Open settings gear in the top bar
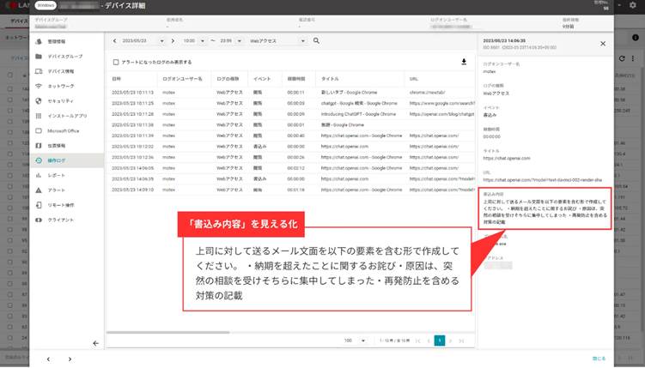The image size is (645, 368). pyautogui.click(x=633, y=5)
